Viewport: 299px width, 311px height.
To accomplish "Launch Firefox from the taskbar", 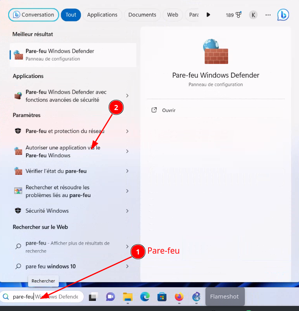I will tap(179, 297).
